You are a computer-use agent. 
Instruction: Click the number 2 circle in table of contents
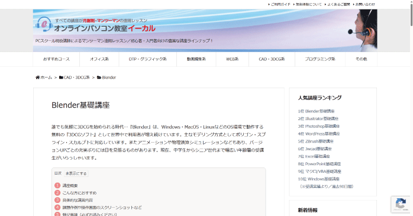57,193
